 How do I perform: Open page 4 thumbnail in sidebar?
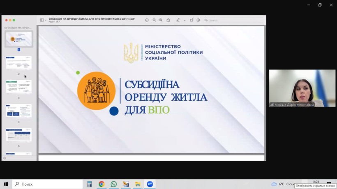pyautogui.click(x=18, y=111)
